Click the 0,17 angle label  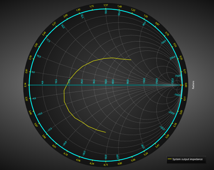pos(185,71)
